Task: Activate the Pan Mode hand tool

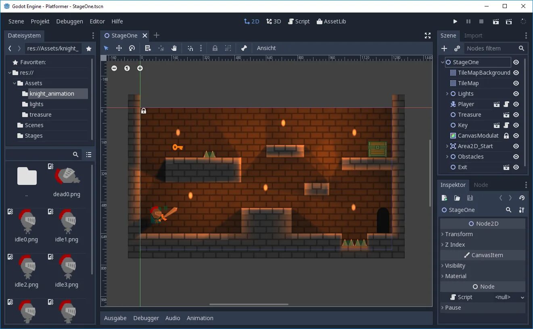Action: 174,48
